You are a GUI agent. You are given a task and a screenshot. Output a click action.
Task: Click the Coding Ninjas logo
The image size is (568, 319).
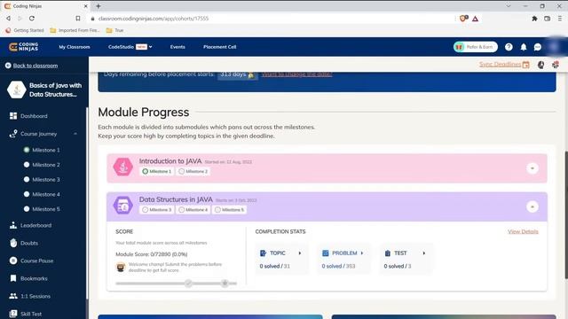point(24,47)
